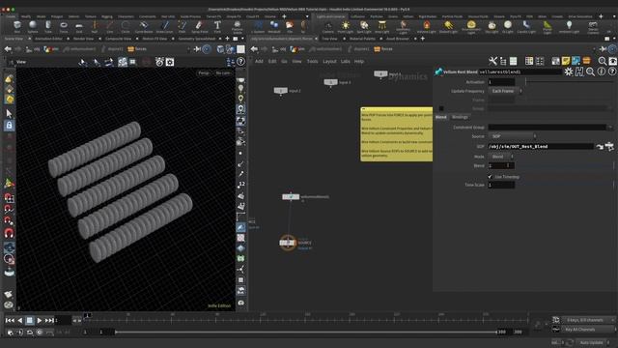Stop playback button

point(29,320)
